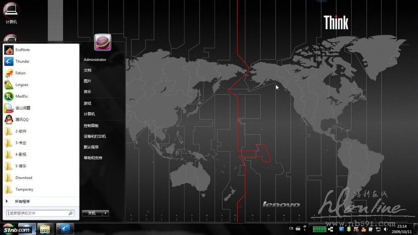Launch Thunder from the pinned list
Screen dimensions: 418x235
pos(41,62)
